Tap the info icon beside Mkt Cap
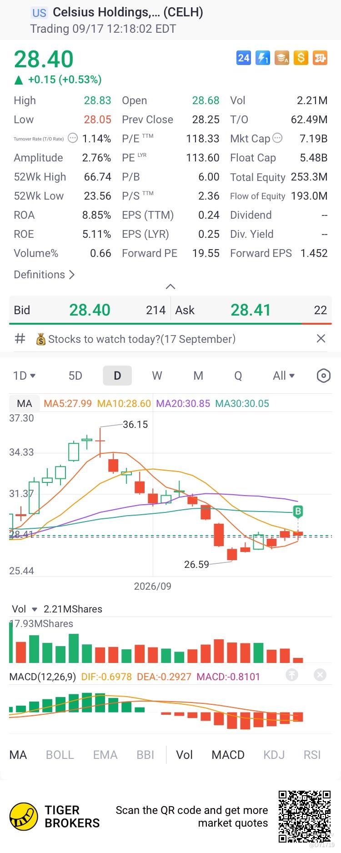The height and width of the screenshot is (853, 341). pos(277,138)
